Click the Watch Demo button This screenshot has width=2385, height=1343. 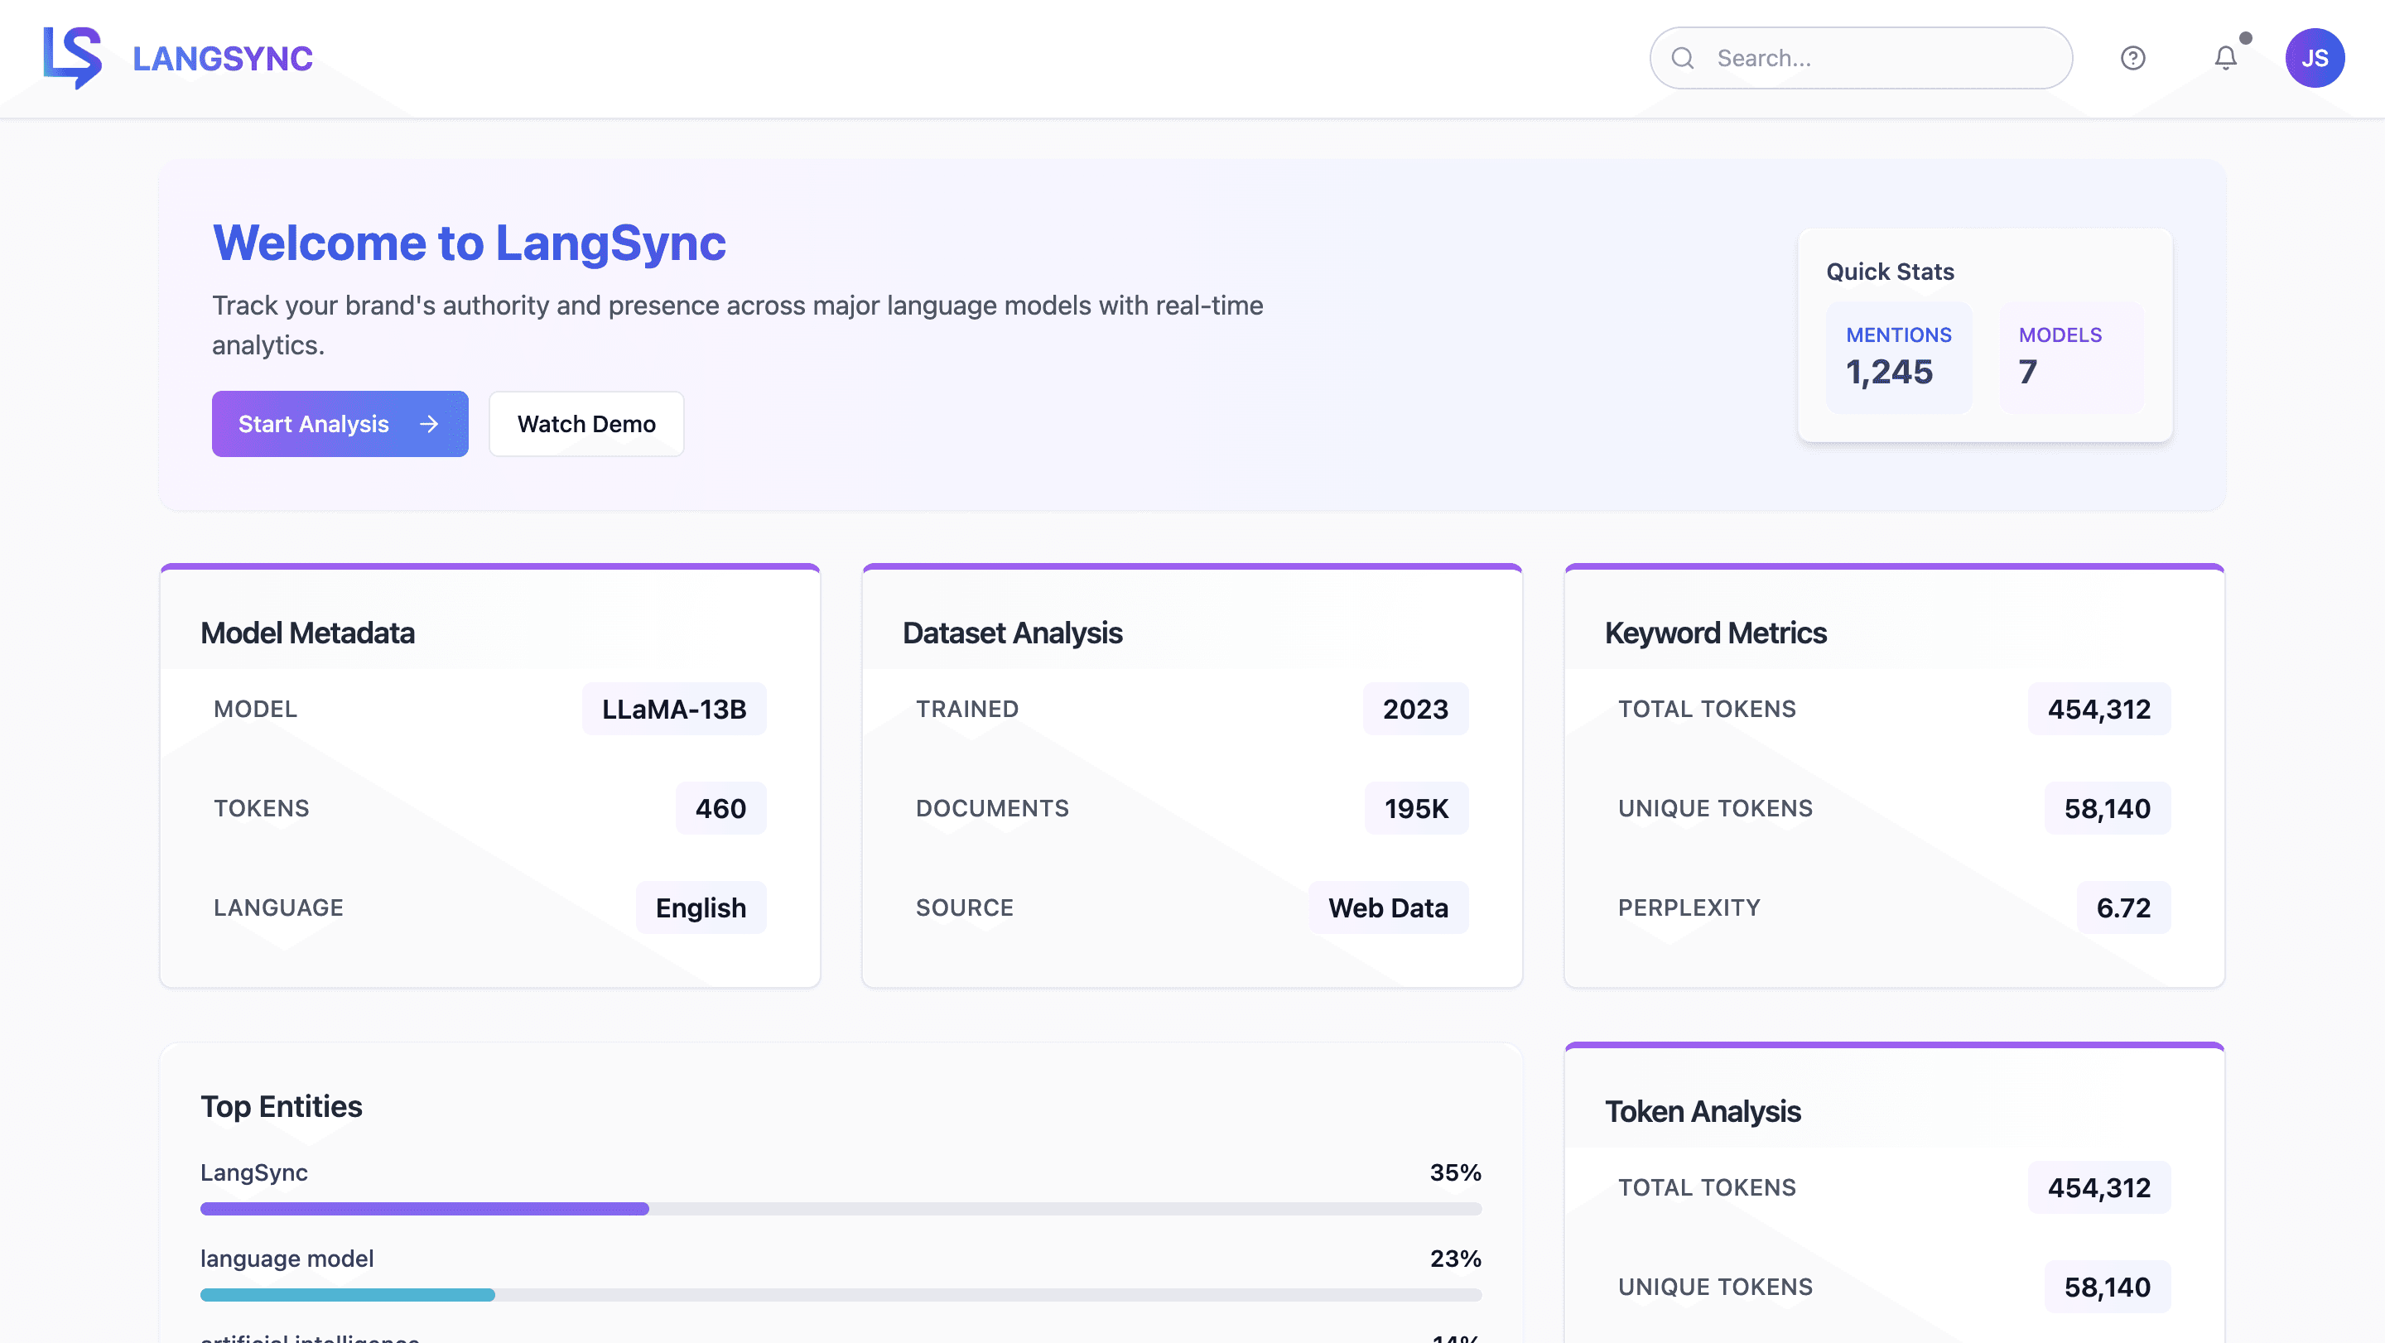tap(586, 424)
